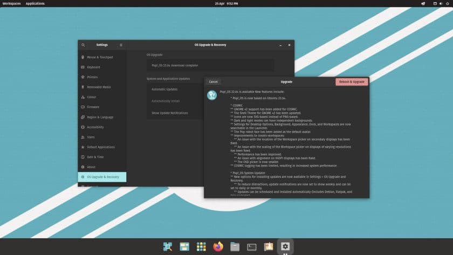Viewport: 453px width, 255px height.
Task: Click the Pop!_OS logo in upgrade dialog
Action: coord(212,95)
